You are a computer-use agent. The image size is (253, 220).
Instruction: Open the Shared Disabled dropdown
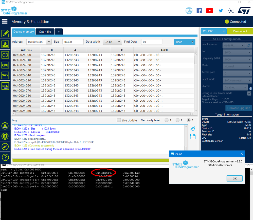[x=235, y=87]
